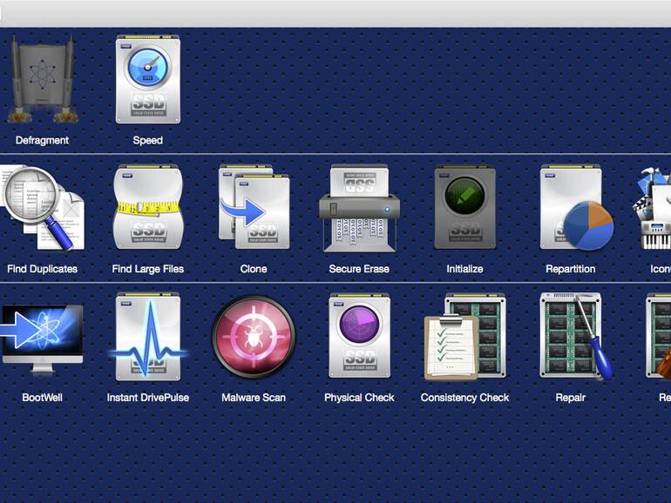The height and width of the screenshot is (503, 671).
Task: Open the Consistency Check clipboard icon
Action: [464, 338]
